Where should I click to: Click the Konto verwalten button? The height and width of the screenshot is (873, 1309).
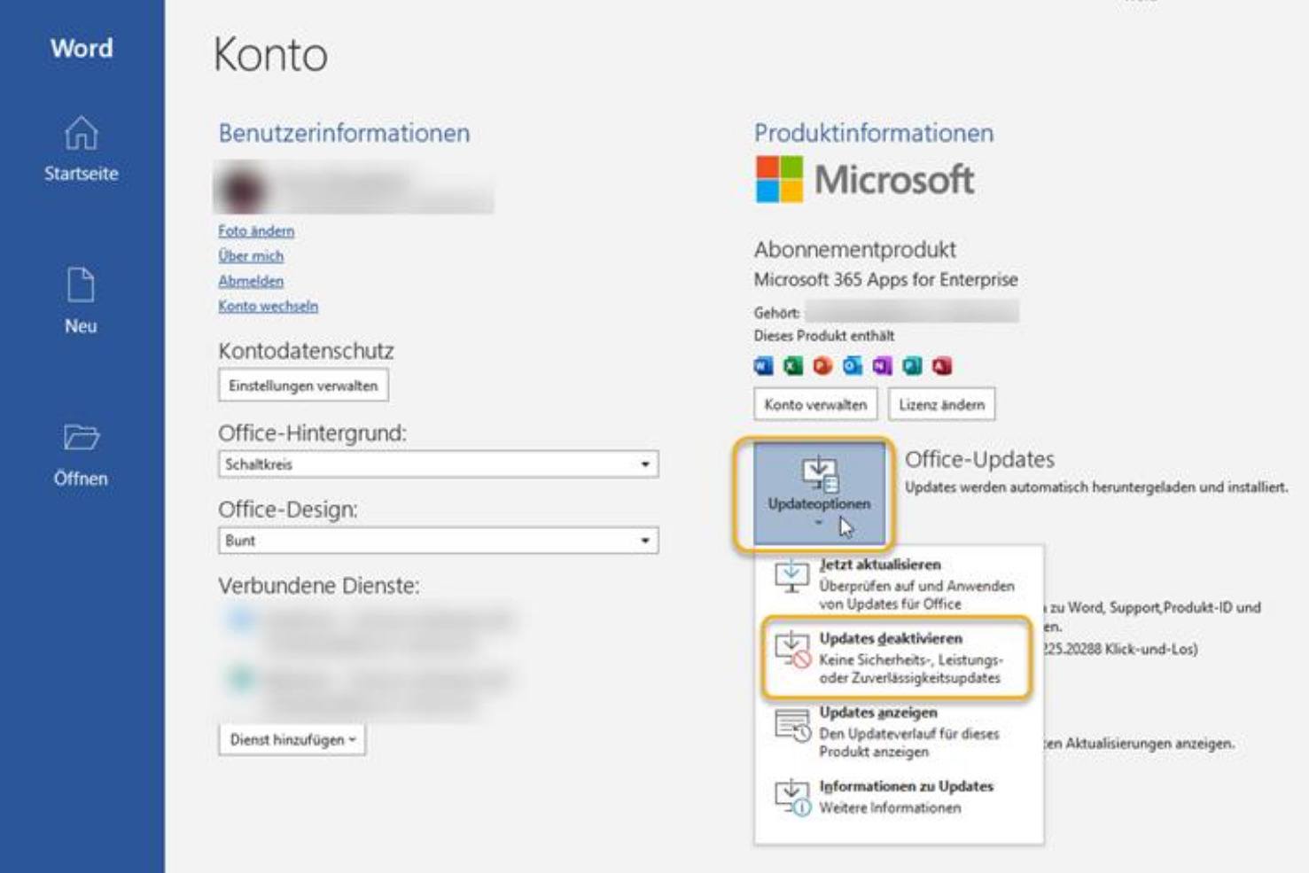coord(815,404)
